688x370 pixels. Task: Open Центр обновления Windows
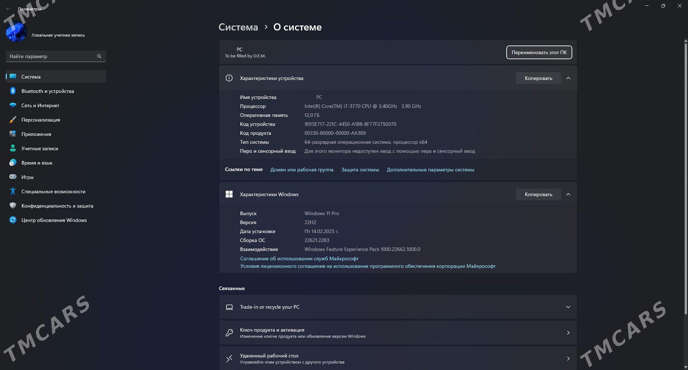[x=56, y=220]
